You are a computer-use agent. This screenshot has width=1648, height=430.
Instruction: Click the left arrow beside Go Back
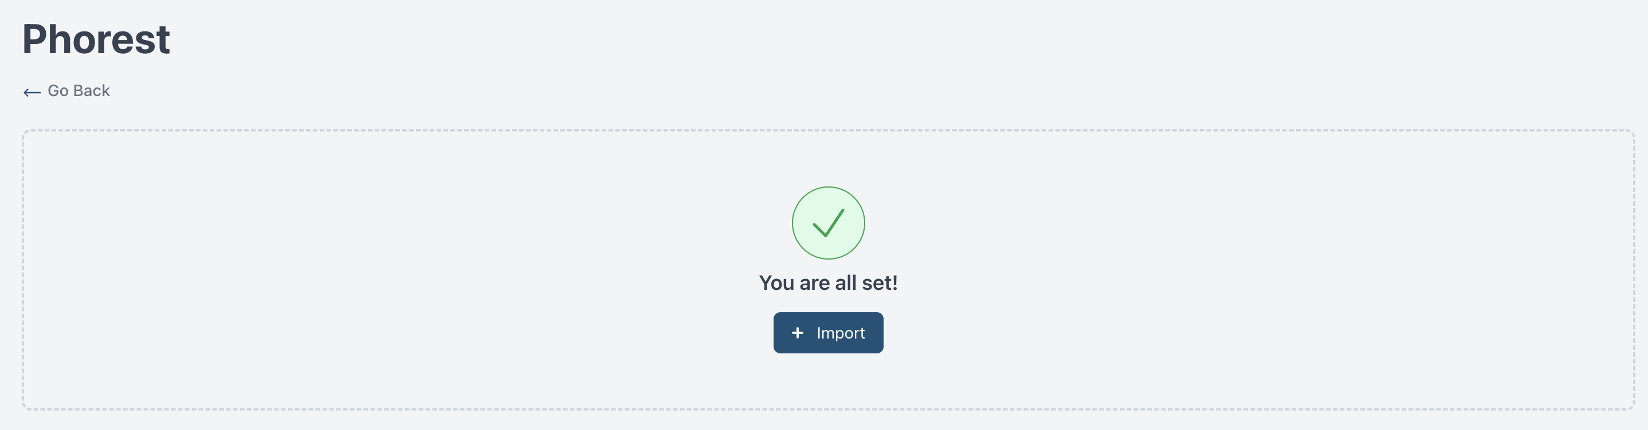32,93
